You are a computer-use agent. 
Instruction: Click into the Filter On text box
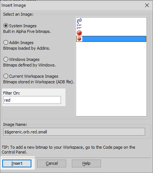click(32, 100)
